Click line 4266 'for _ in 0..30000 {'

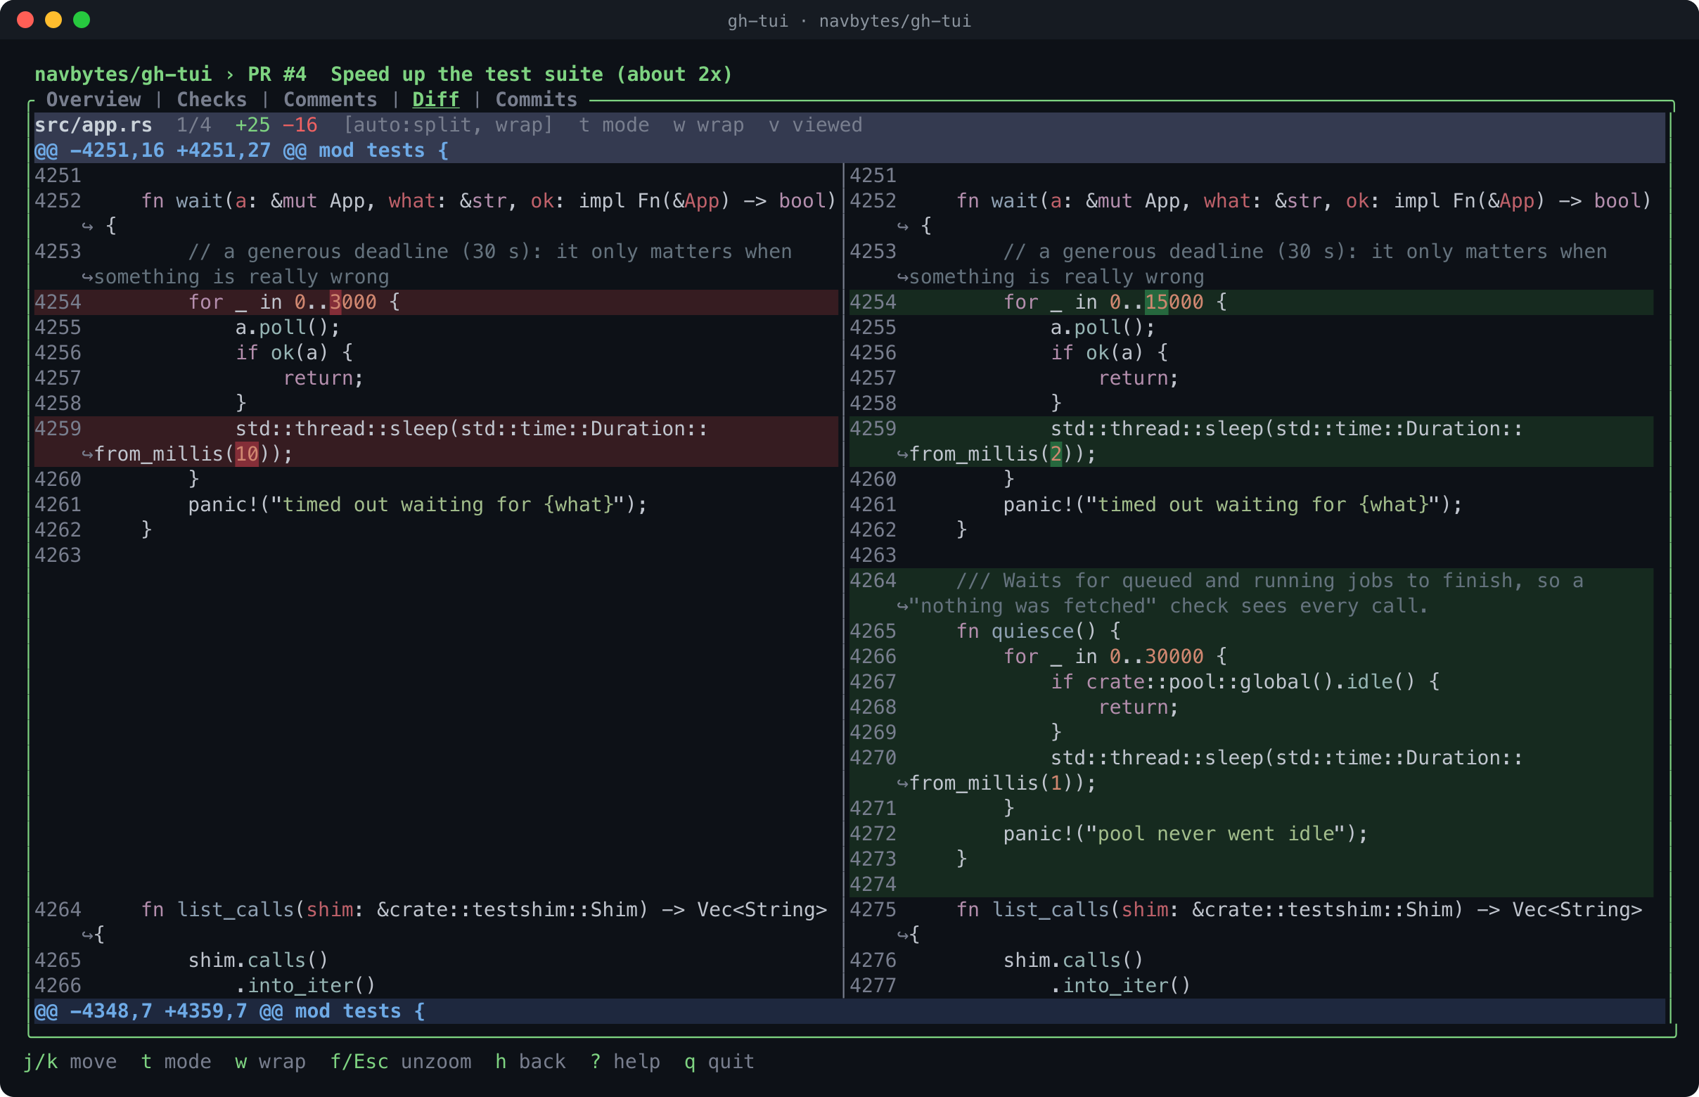(1251, 656)
